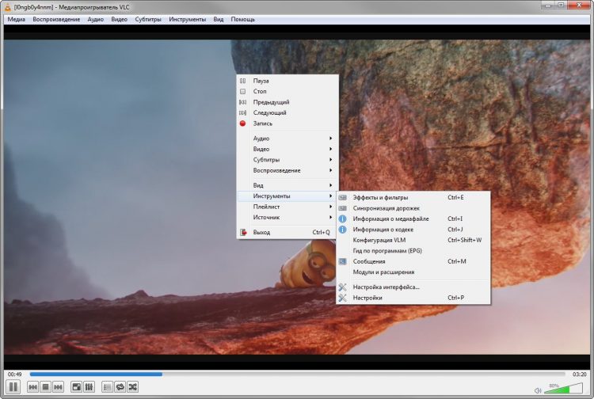This screenshot has width=594, height=399.
Task: Skip to next track with toolbar button
Action: point(58,387)
